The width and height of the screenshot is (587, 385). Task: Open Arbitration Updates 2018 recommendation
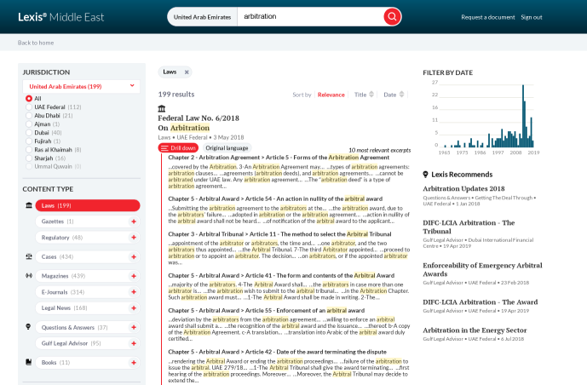(463, 188)
